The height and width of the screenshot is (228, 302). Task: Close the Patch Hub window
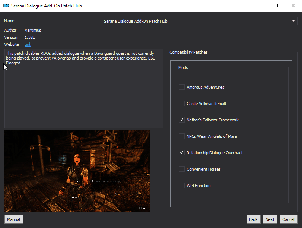pos(293,6)
